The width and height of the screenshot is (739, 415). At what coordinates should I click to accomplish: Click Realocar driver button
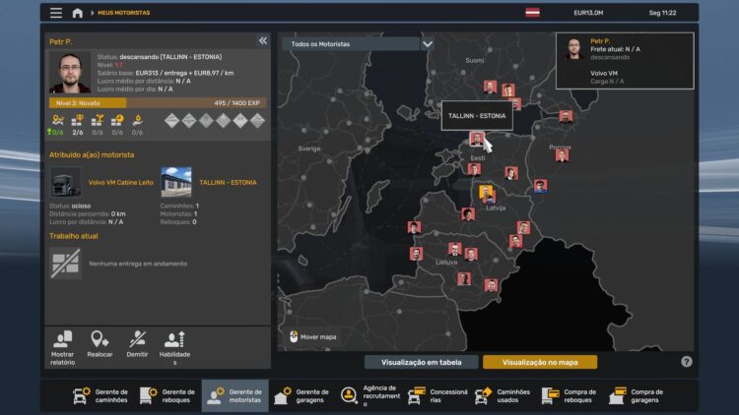[x=100, y=344]
